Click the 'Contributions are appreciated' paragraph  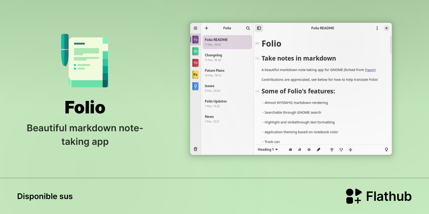coord(320,80)
